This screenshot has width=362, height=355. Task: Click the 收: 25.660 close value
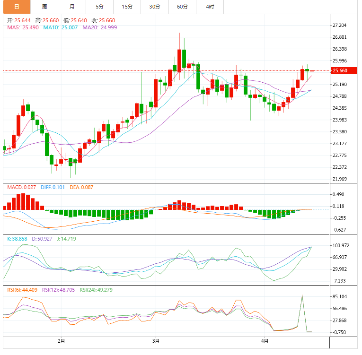104,20
